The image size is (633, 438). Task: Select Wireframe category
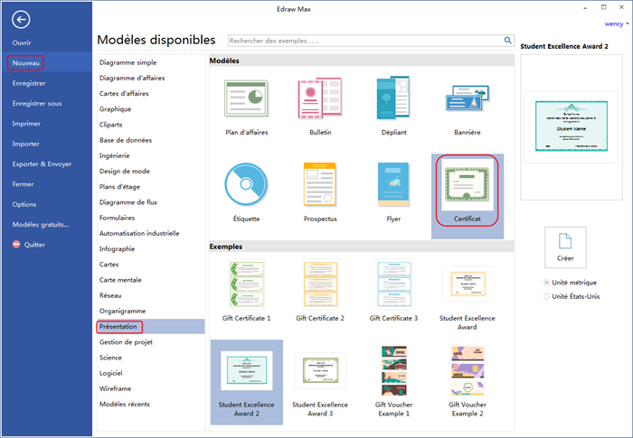(x=115, y=389)
